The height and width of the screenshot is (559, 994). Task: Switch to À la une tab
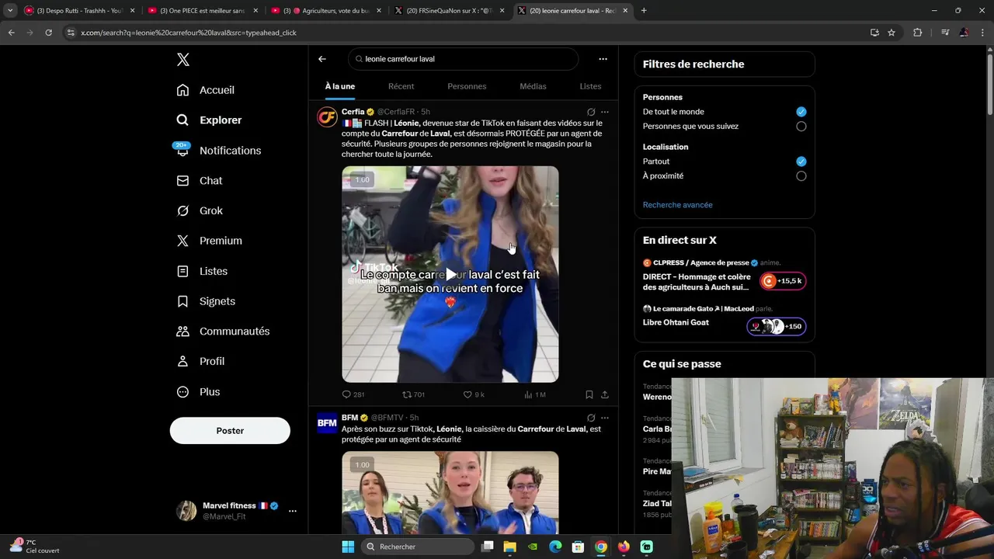click(x=340, y=86)
